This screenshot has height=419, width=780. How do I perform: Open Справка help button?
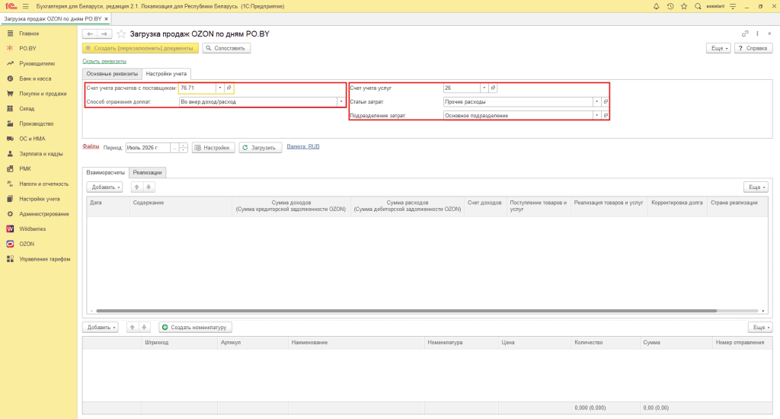753,48
